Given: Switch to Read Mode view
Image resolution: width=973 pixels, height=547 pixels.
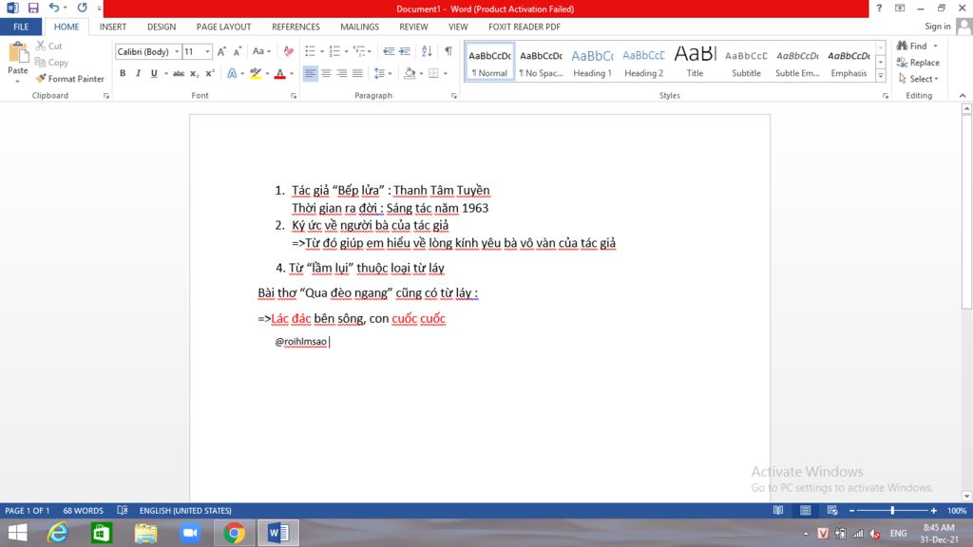Looking at the screenshot, I should 777,510.
